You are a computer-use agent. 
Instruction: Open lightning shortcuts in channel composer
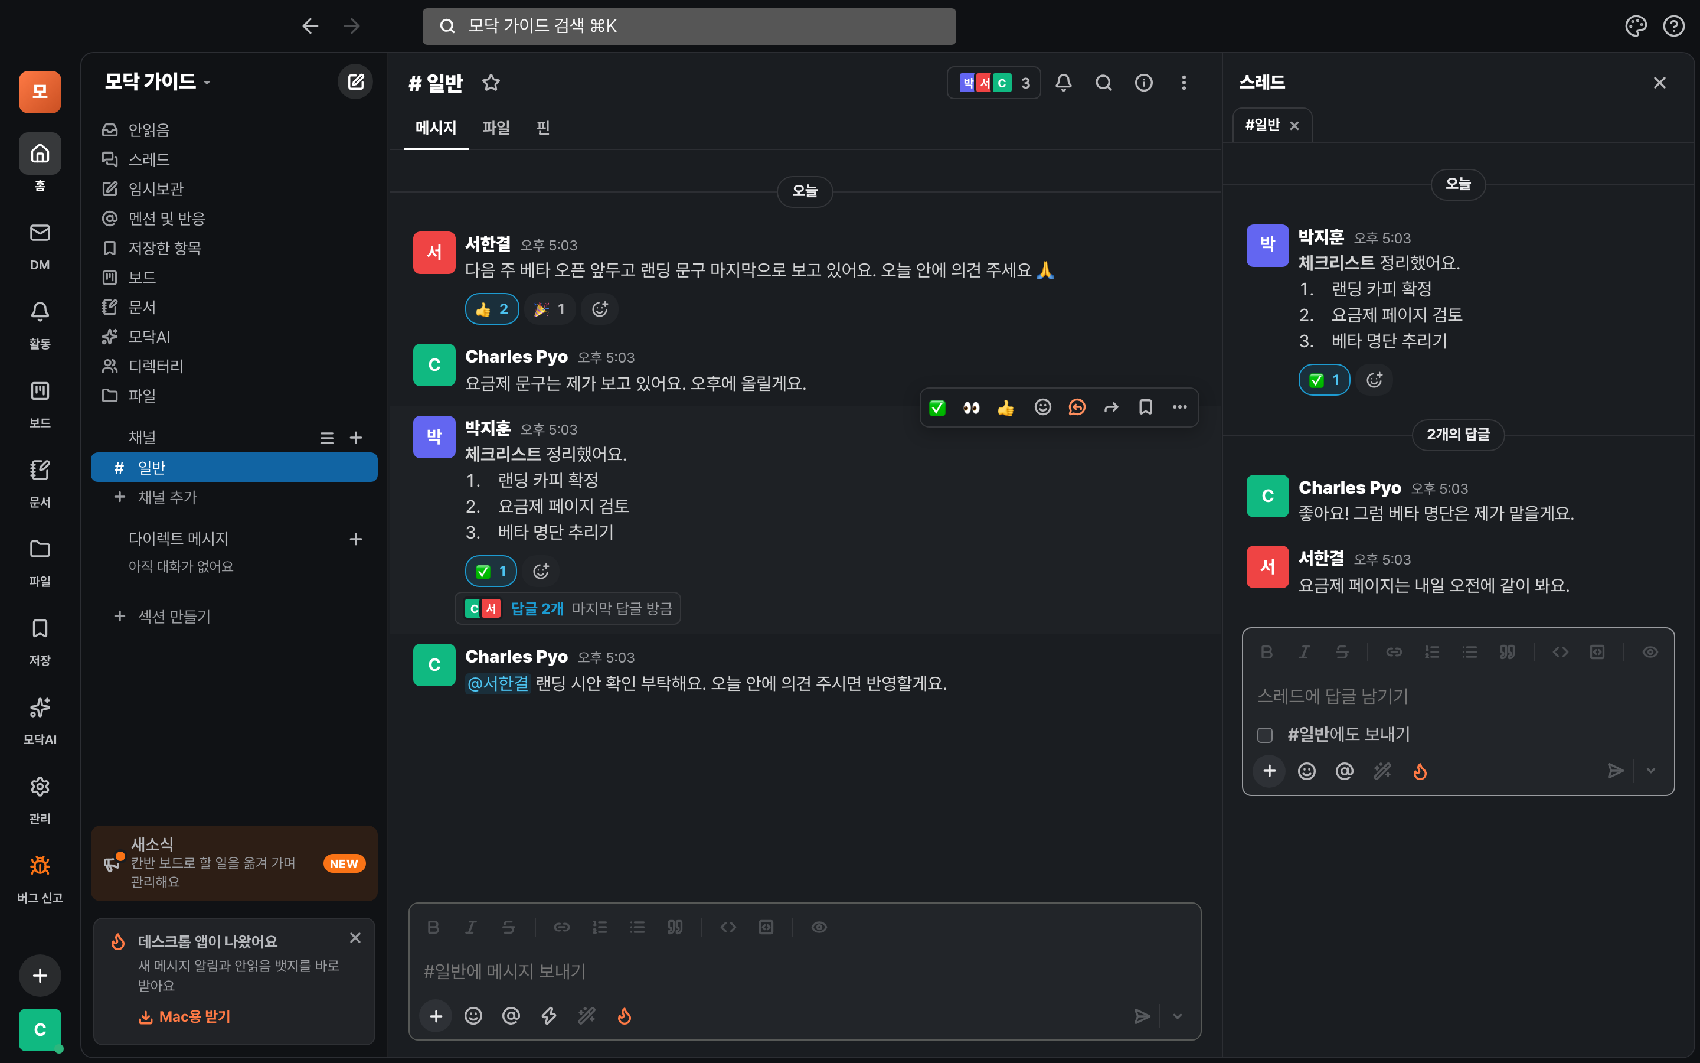(548, 1016)
